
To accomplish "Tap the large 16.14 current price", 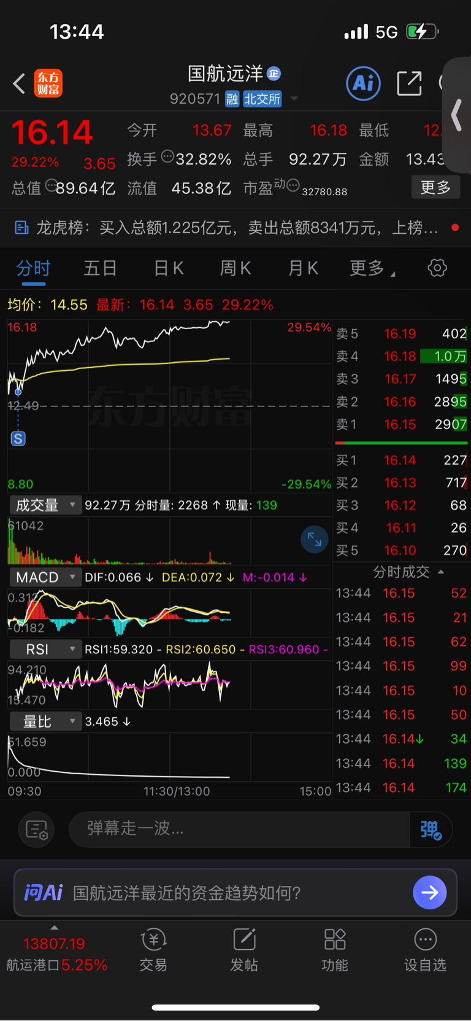I will click(x=52, y=132).
